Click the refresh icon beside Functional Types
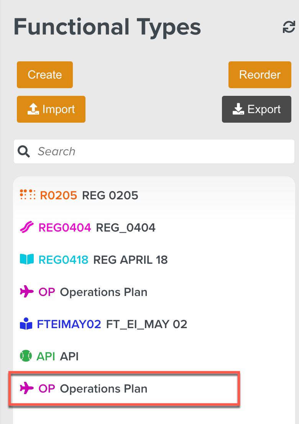The height and width of the screenshot is (424, 299). [288, 28]
